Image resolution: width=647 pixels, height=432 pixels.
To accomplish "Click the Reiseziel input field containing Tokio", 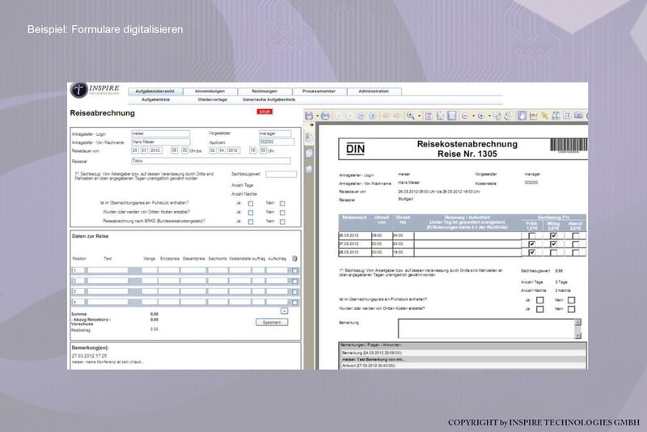I will coord(211,161).
